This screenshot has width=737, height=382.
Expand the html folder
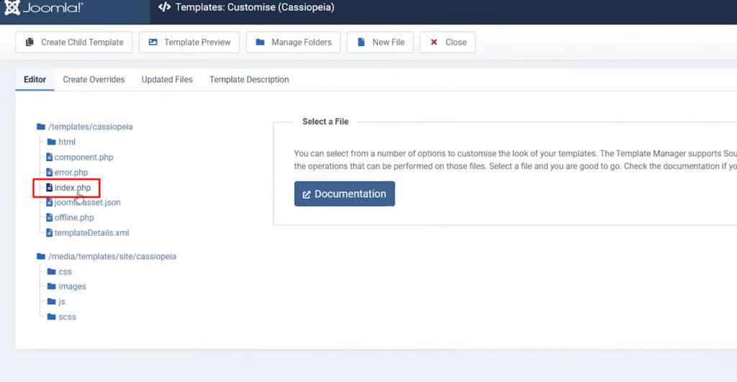[66, 142]
